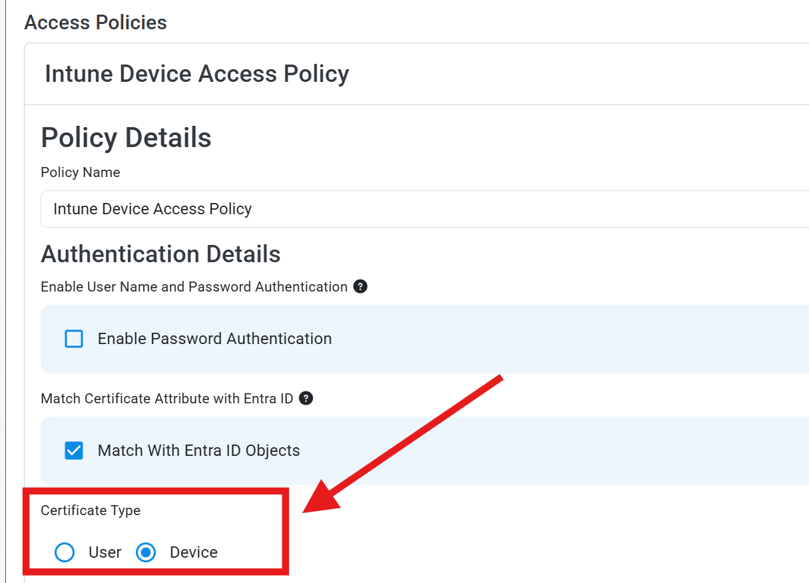Click Match Certificate Attribute with Entra ID label
The image size is (809, 583).
tap(167, 399)
